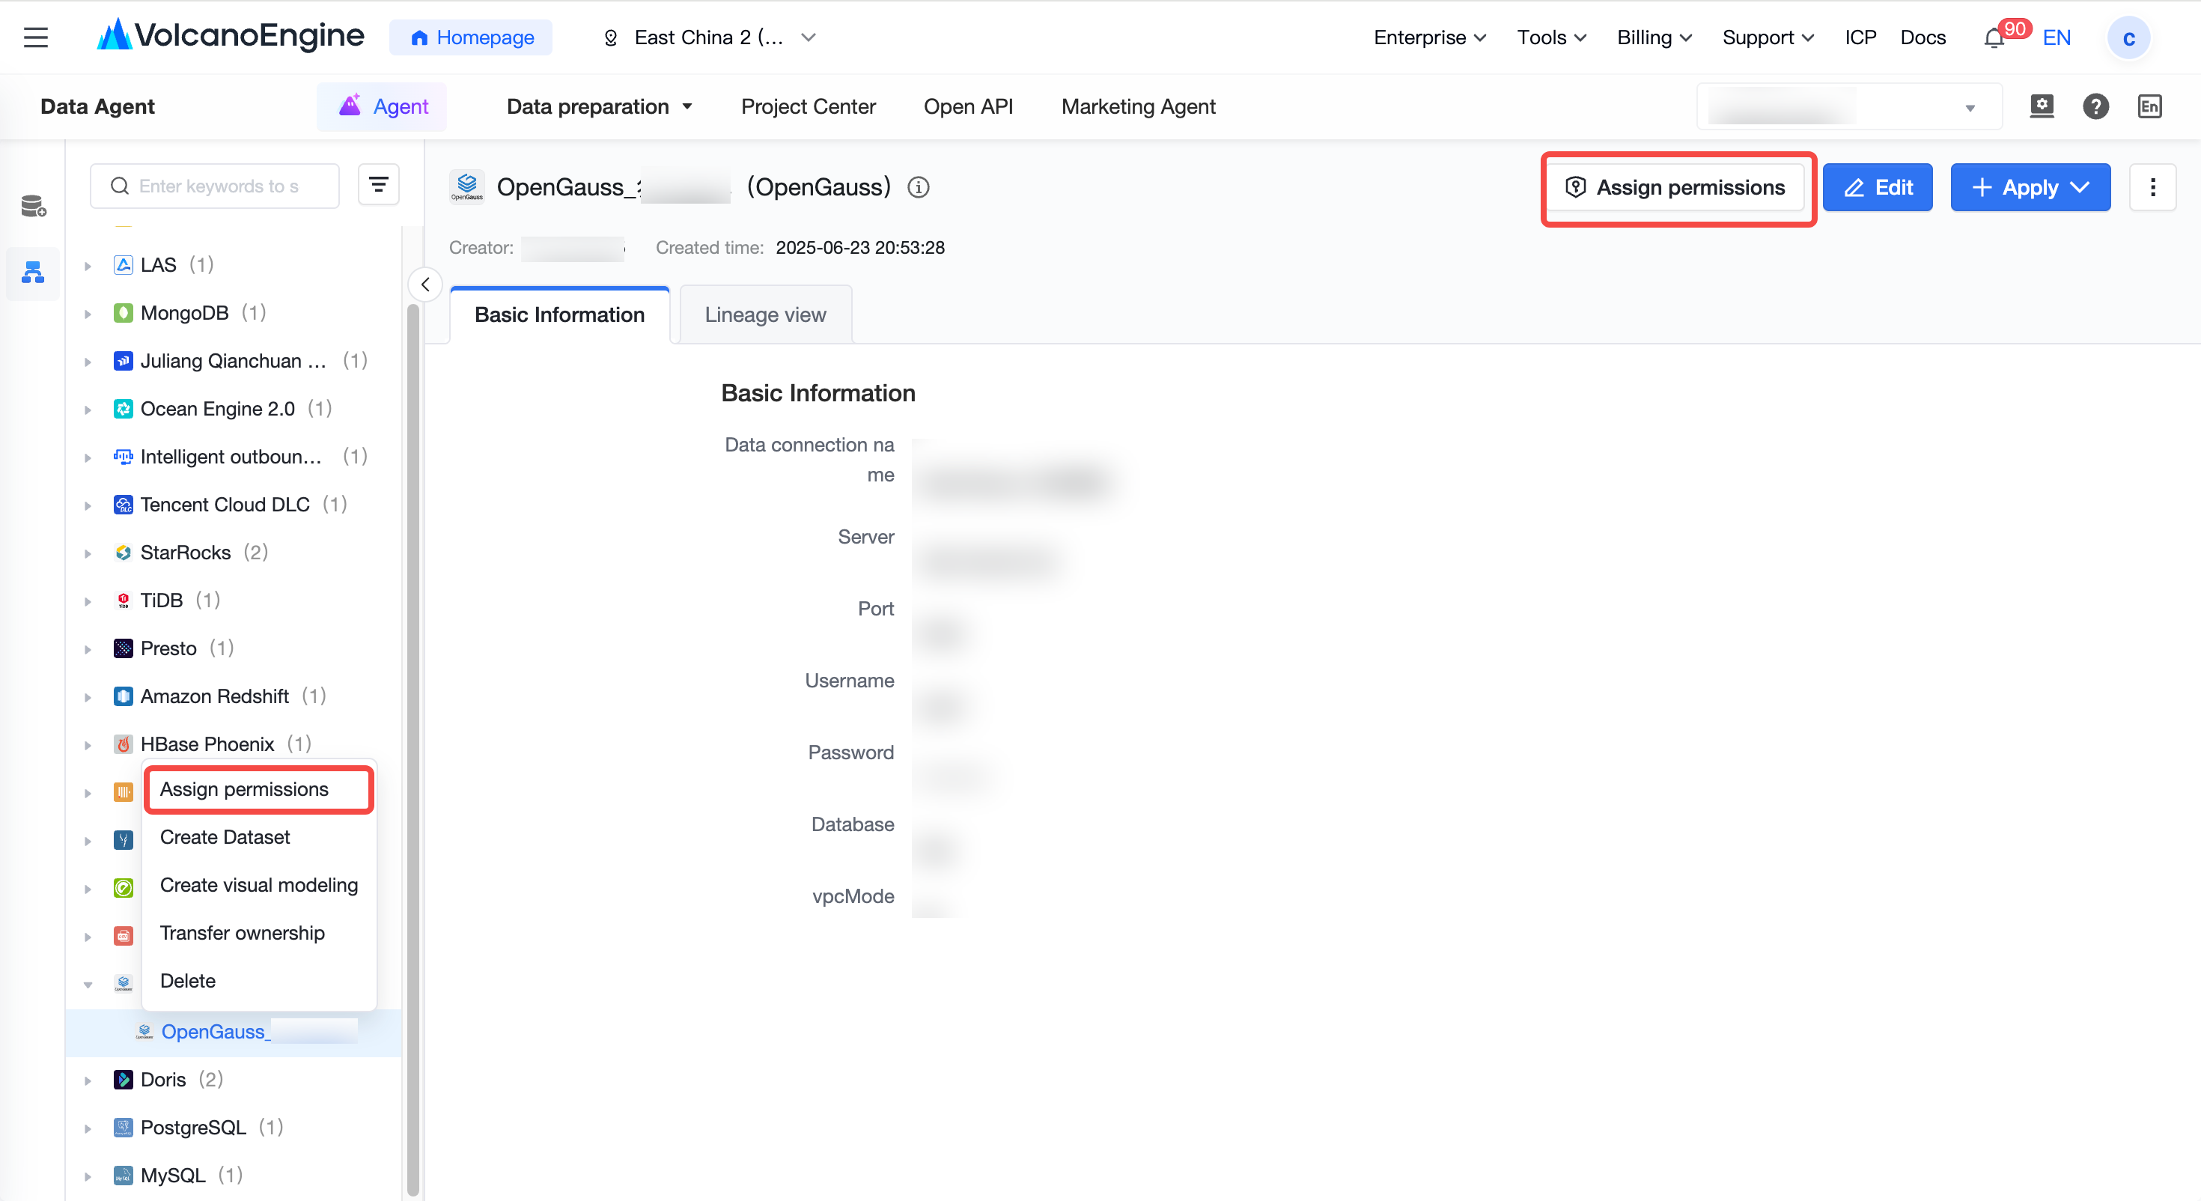Viewport: 2201px width, 1201px height.
Task: Click the notification bell icon
Action: coord(1994,38)
